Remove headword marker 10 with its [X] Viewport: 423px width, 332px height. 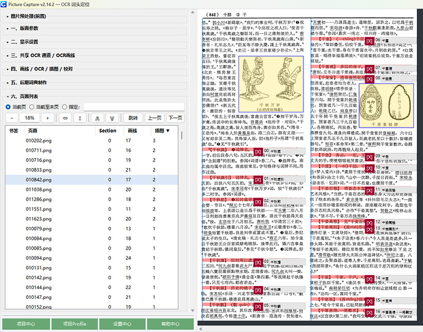(369, 168)
